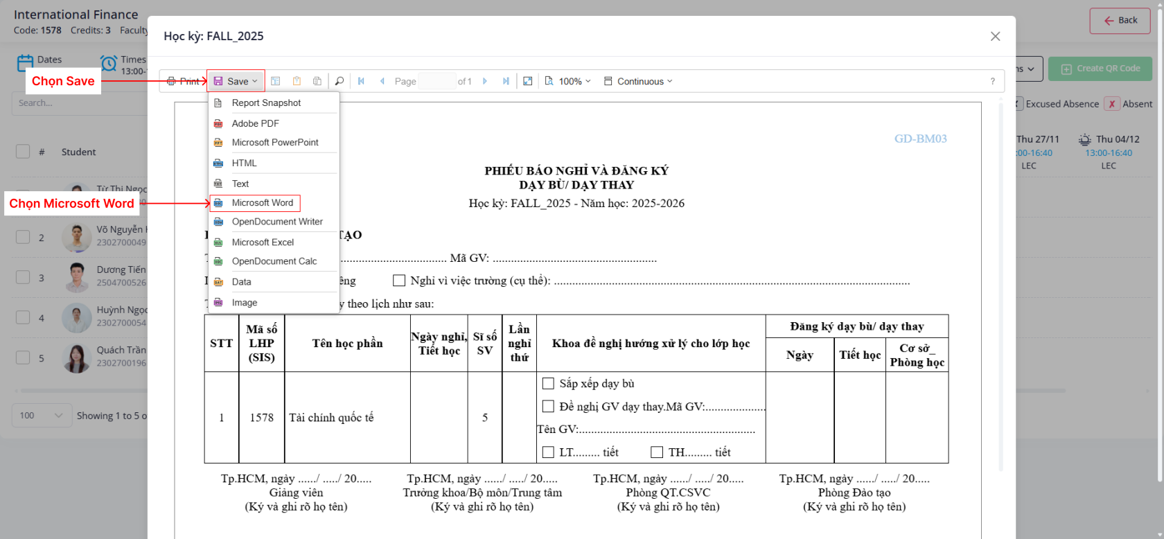Go to the next report page
The image size is (1164, 539).
(485, 81)
